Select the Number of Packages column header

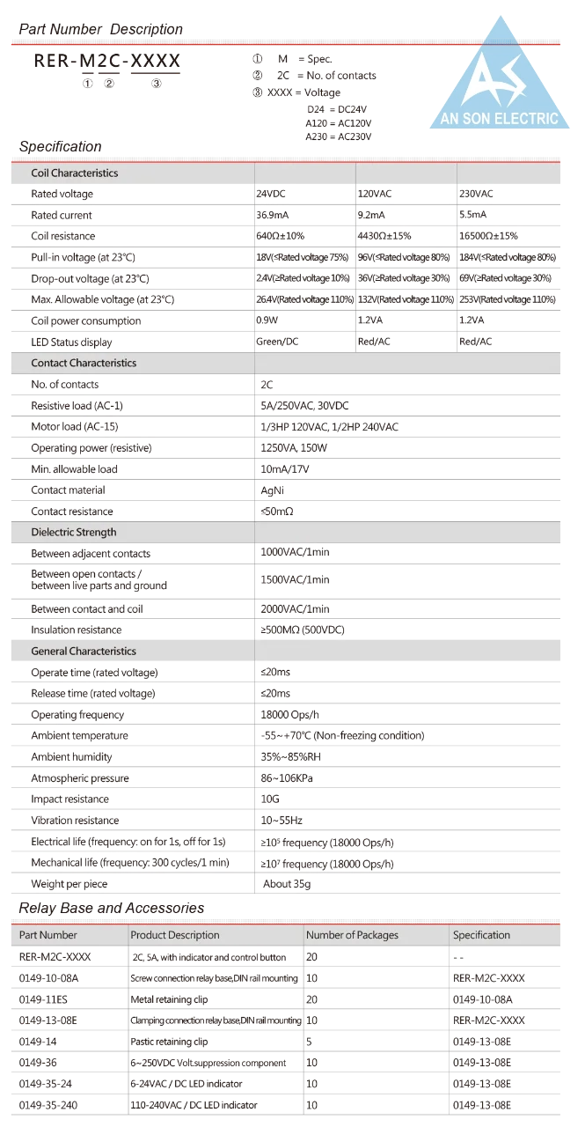pyautogui.click(x=352, y=935)
